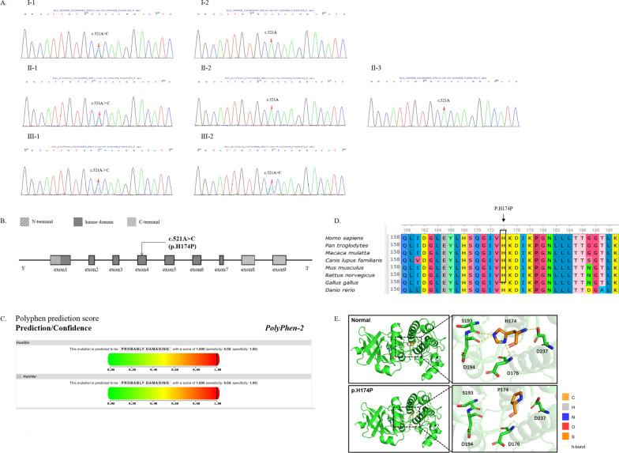Open the II-3 chromatogram trace
Viewport: 619px width, 453px height.
click(443, 112)
